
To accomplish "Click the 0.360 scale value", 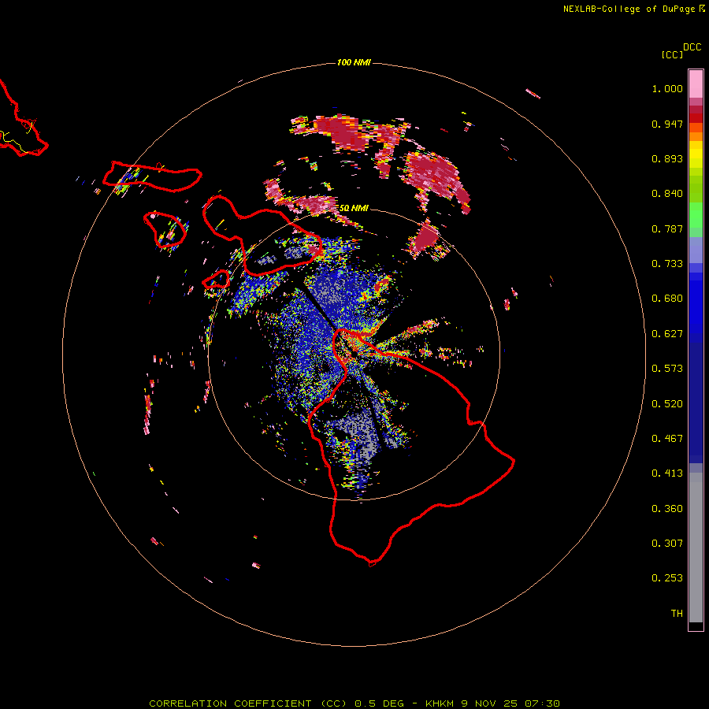I will coord(667,509).
